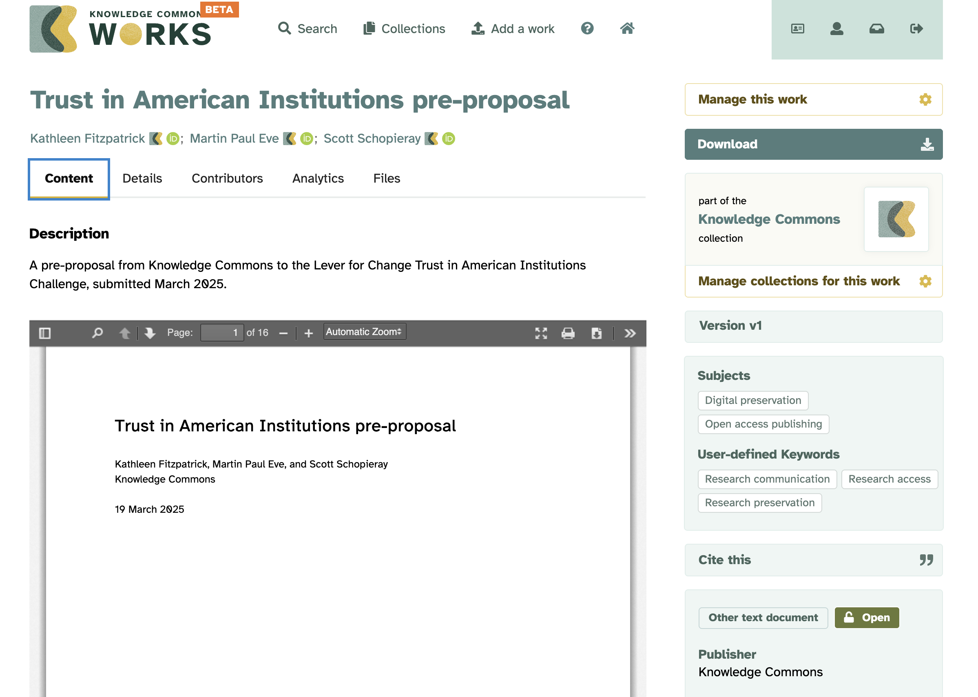Click the help question mark icon
This screenshot has height=697, width=978.
587,28
